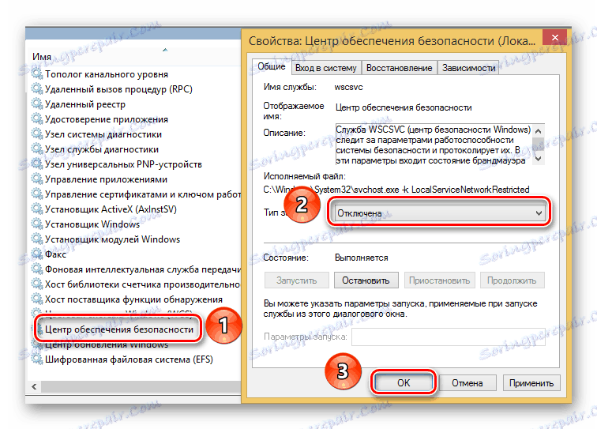Click services list horizontal scrollbar left arrow
The image size is (597, 429).
click(x=34, y=386)
